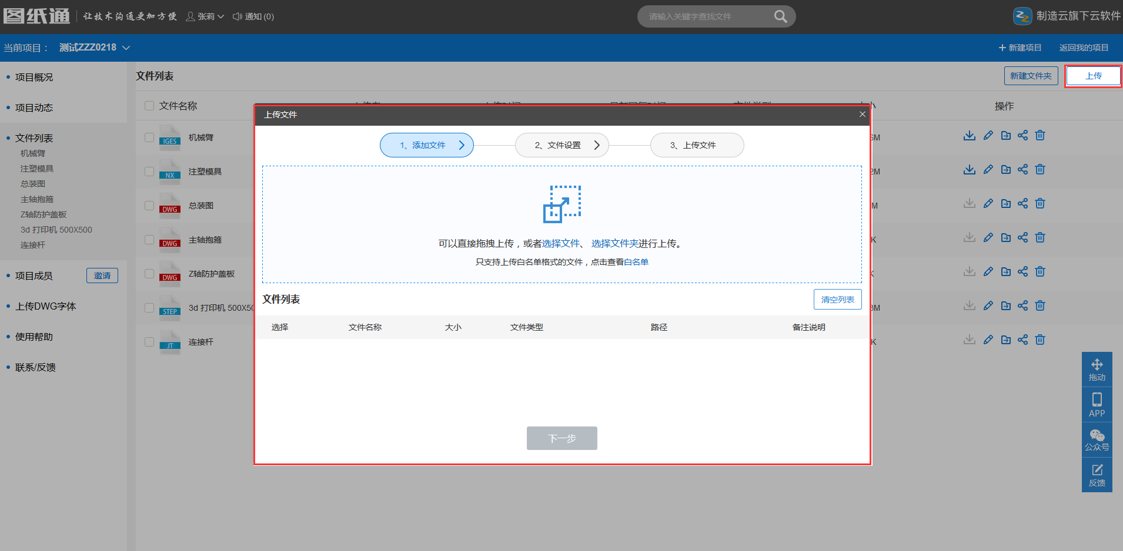This screenshot has height=551, width=1123.
Task: Click edit pencil for Z轴防护盖板
Action: (988, 272)
